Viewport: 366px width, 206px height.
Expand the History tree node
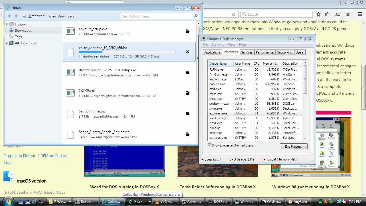tap(7, 24)
